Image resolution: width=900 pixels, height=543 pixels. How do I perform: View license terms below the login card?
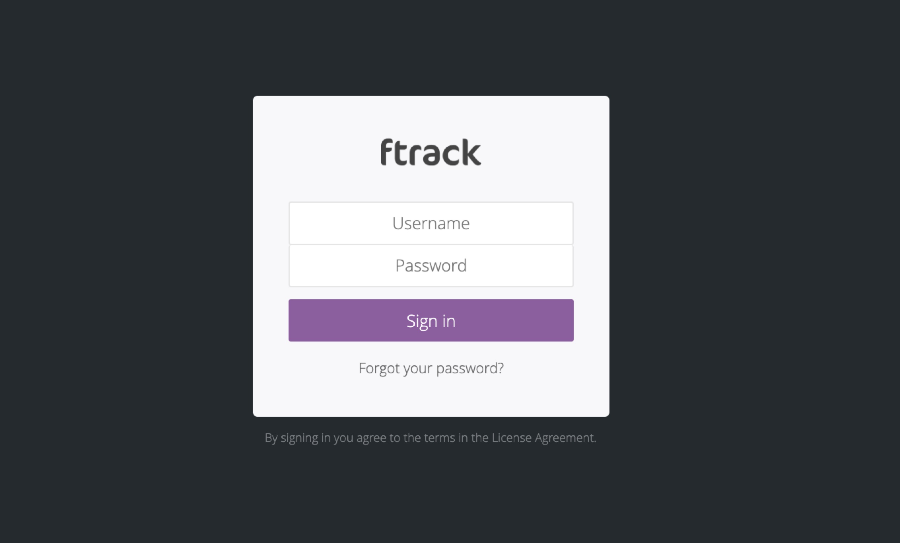(x=543, y=438)
